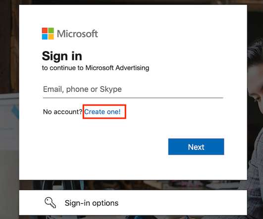This screenshot has width=263, height=219.
Task: Click the yellow square in Microsoft logo
Action: (x=51, y=37)
